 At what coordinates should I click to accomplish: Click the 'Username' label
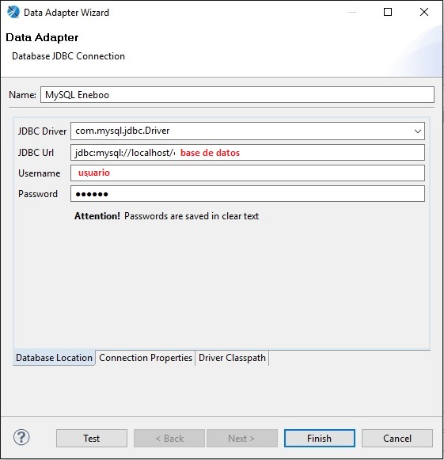point(40,173)
